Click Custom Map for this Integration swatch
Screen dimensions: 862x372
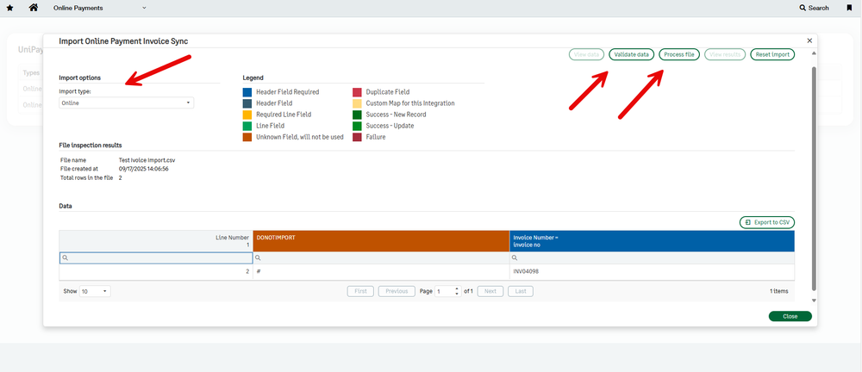point(358,102)
